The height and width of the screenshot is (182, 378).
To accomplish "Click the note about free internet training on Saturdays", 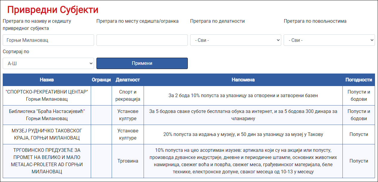I will [243, 115].
